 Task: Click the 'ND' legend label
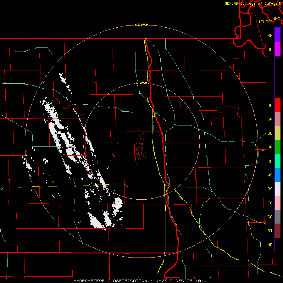pyautogui.click(x=270, y=245)
